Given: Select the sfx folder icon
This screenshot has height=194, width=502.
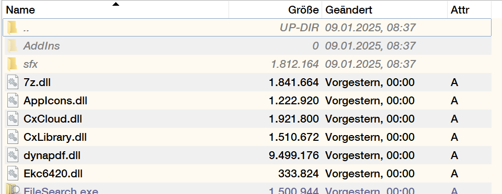Looking at the screenshot, I should coord(12,64).
